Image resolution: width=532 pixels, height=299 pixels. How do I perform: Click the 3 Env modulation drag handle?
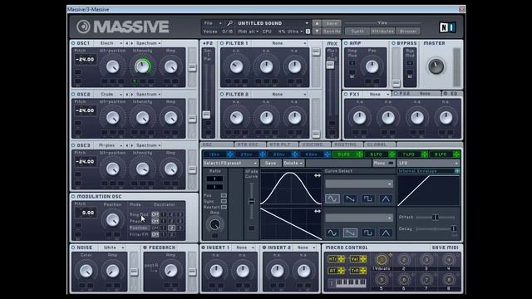(294, 154)
